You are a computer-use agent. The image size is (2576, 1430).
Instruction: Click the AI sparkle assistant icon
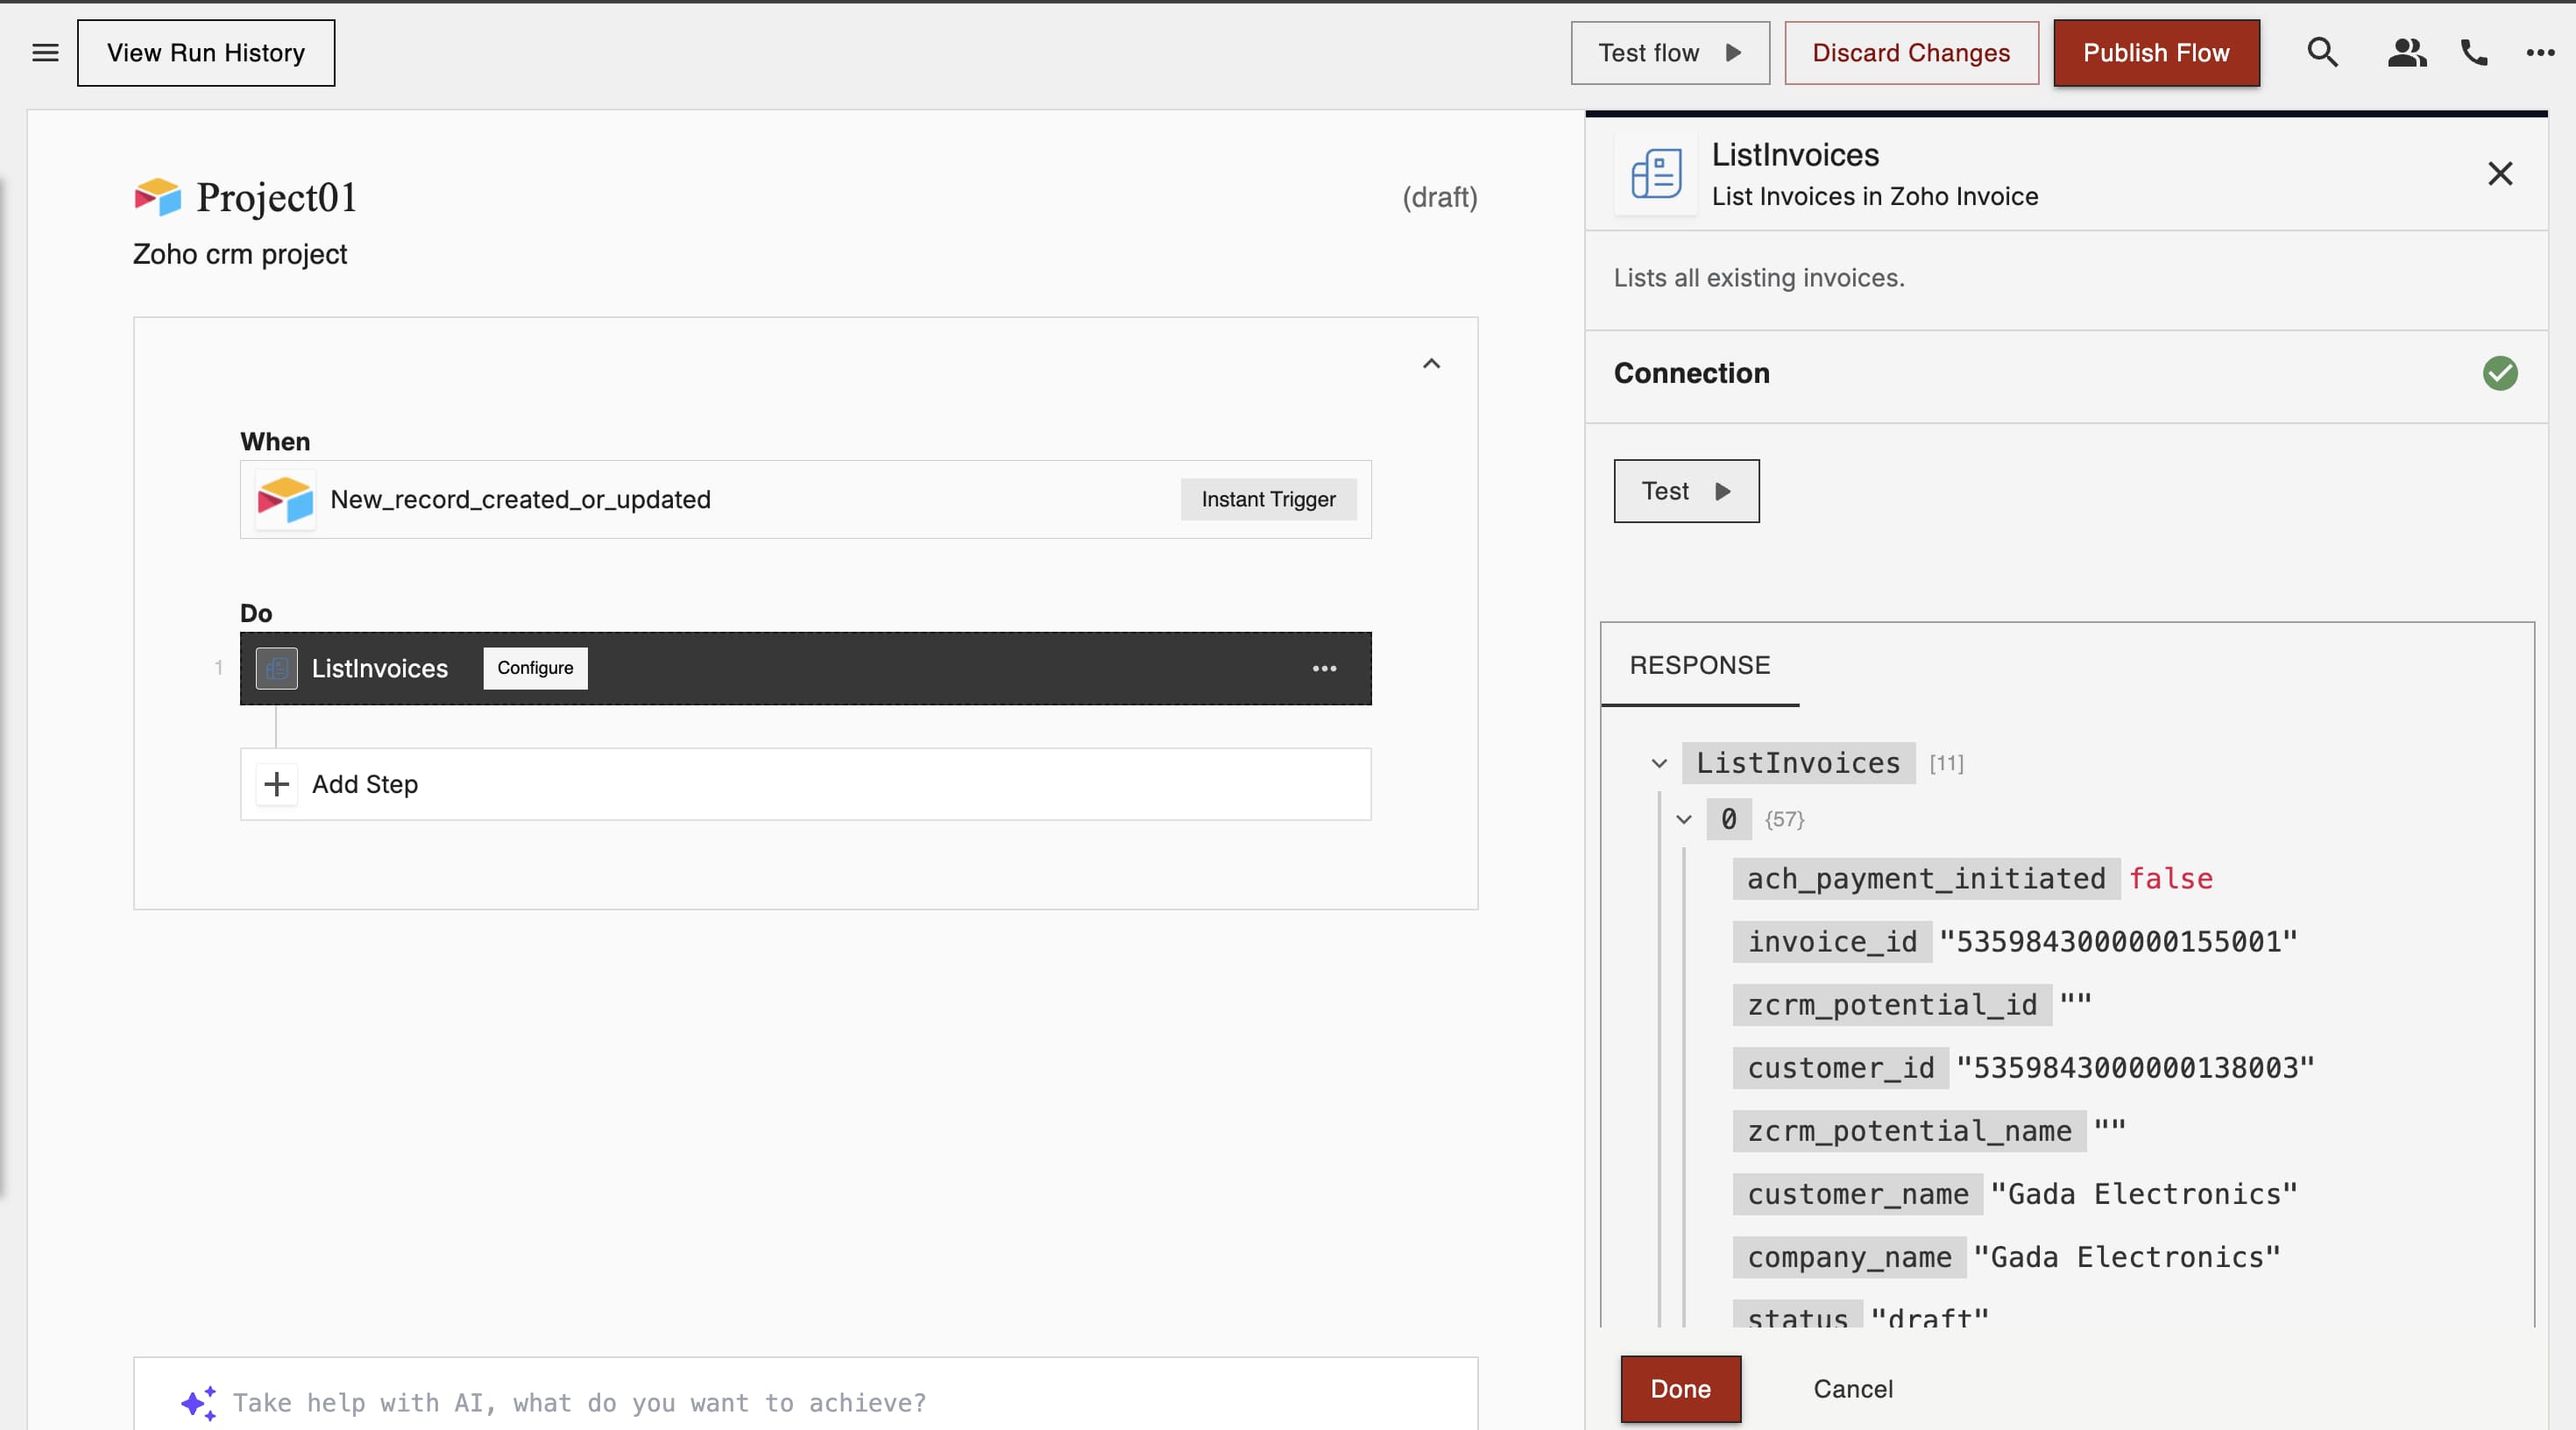pyautogui.click(x=198, y=1402)
